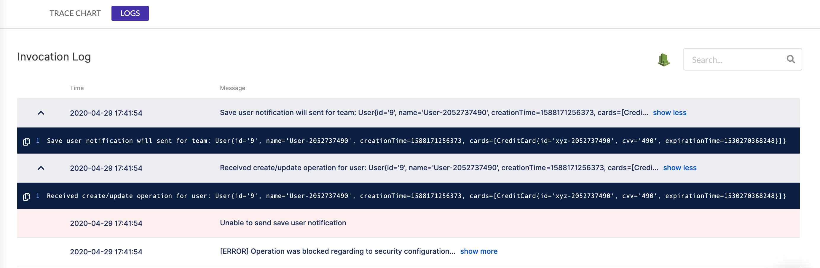Image resolution: width=820 pixels, height=268 pixels.
Task: Click the timestamp of the 'Save user notification' row
Action: pos(106,113)
